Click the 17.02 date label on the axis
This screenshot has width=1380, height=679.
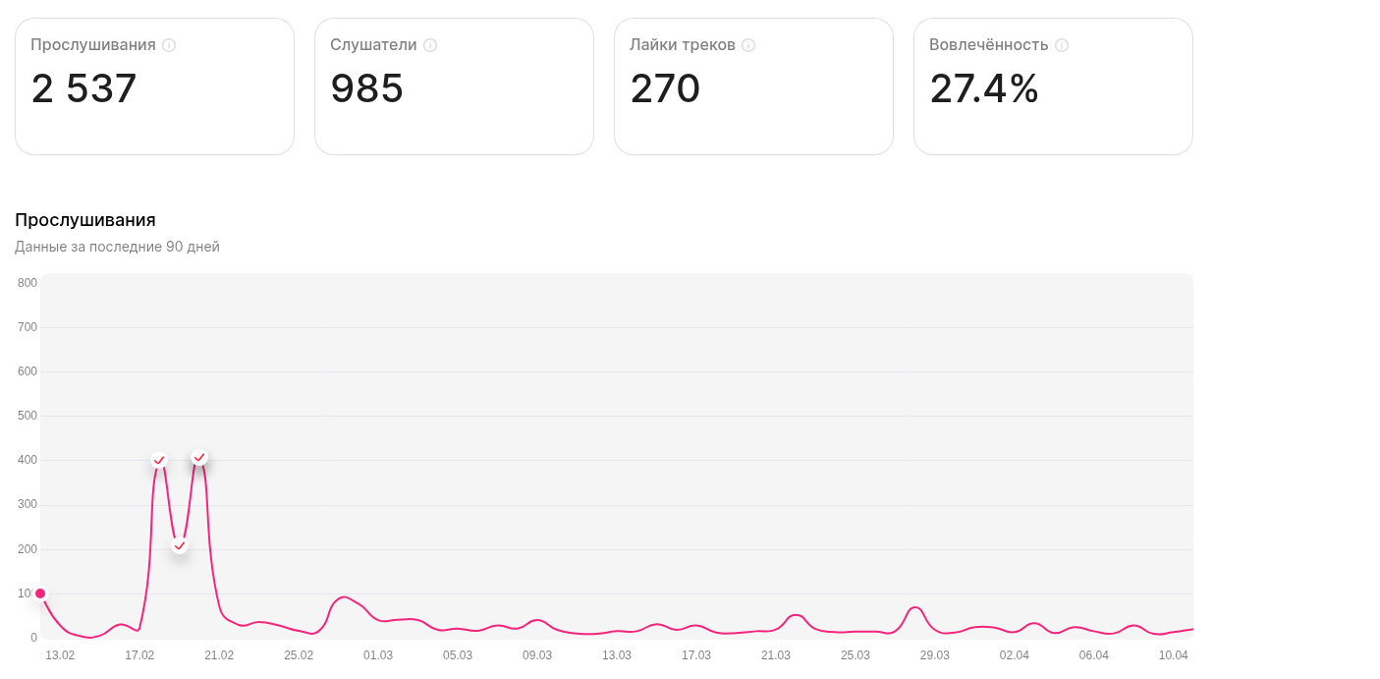[139, 655]
